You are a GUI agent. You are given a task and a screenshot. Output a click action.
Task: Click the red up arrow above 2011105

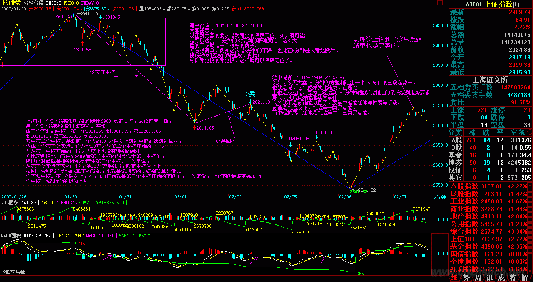tap(195, 127)
